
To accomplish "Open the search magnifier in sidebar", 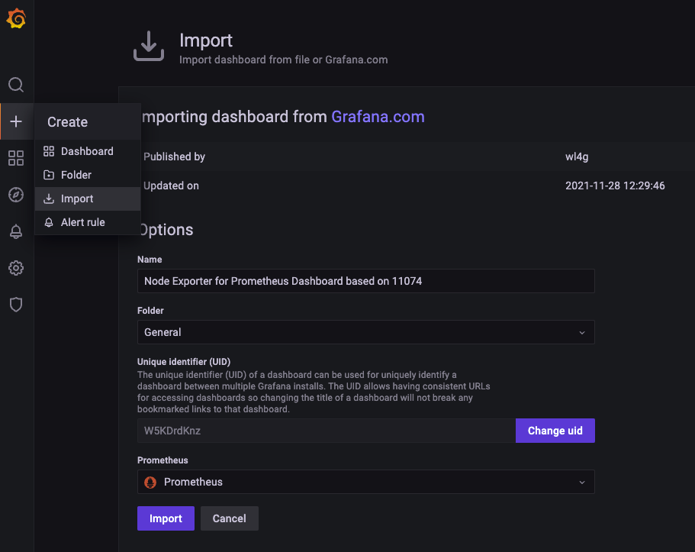I will click(16, 84).
